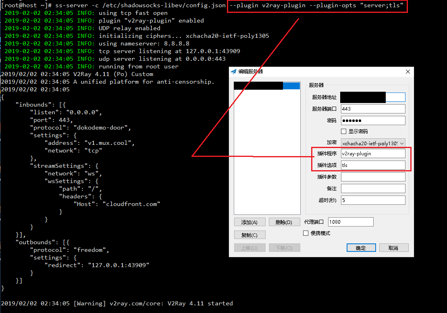Click 添加(A) to add a new server
This screenshot has height=313, width=447.
pos(250,222)
